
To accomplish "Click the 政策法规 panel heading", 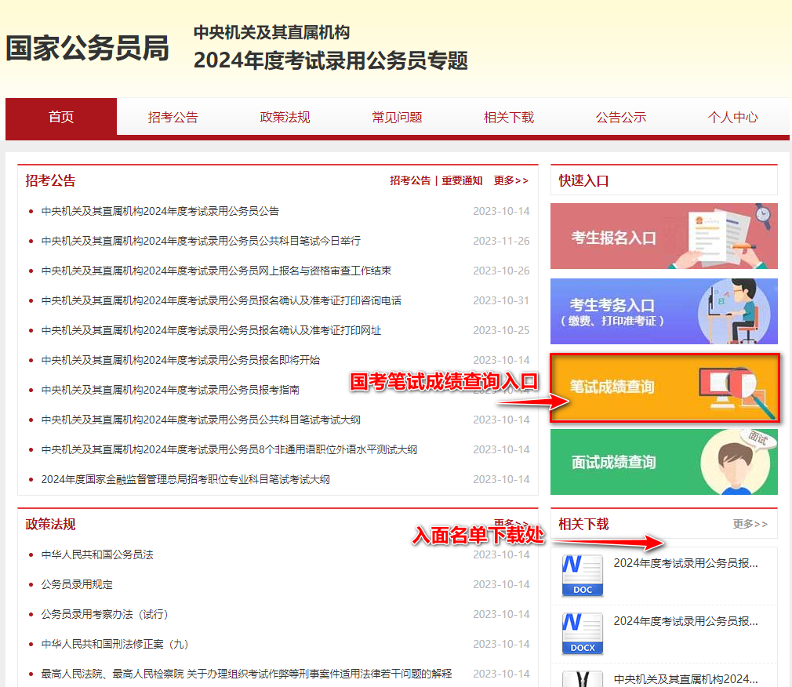I will (x=50, y=525).
